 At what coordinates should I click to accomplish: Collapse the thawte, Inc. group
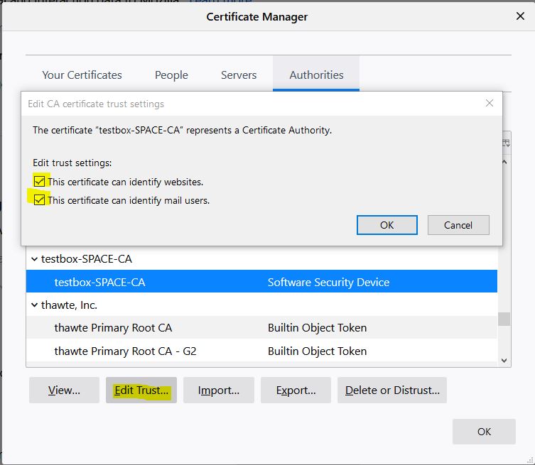(34, 305)
